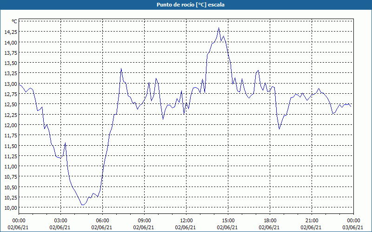Click the lowest dew point trough near 04:30
Viewport: 372px width, 232px height.
click(x=83, y=205)
